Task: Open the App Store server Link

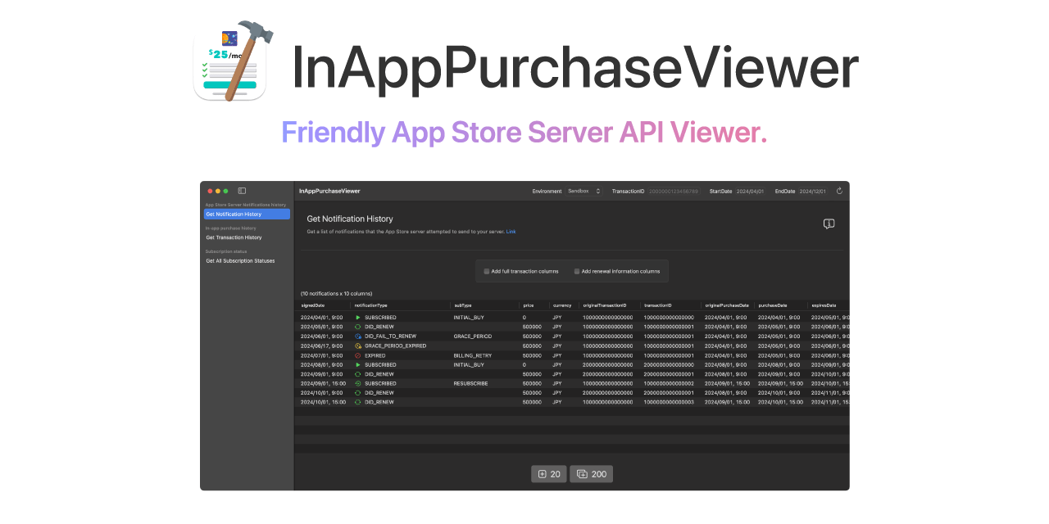Action: (511, 231)
